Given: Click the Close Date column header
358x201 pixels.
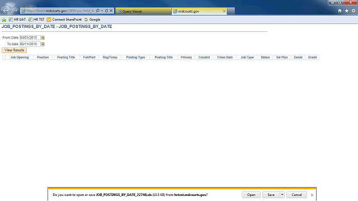Looking at the screenshot, I should (x=225, y=58).
